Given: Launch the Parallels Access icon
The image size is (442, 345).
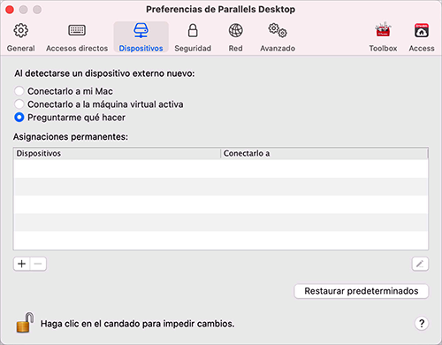Looking at the screenshot, I should click(422, 31).
